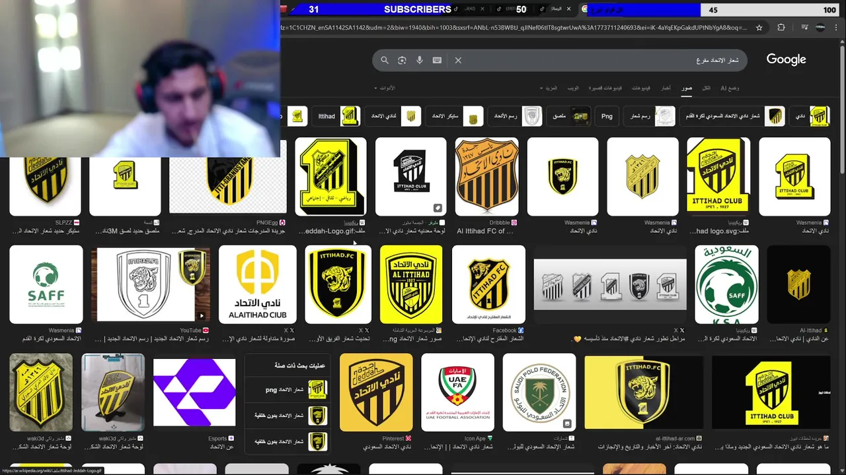Open the AL ITTIHAD 1927 yellow square image
The height and width of the screenshot is (475, 846).
(411, 284)
